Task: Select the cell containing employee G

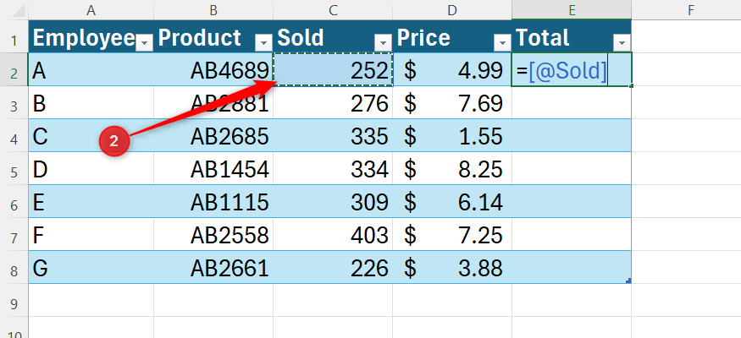Action: (x=91, y=268)
